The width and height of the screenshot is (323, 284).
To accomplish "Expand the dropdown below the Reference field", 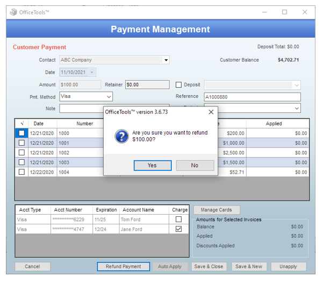I will [297, 108].
